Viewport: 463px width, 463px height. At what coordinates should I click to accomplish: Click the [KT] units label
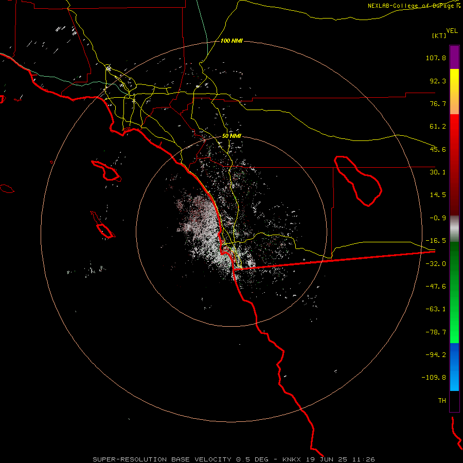pos(439,35)
